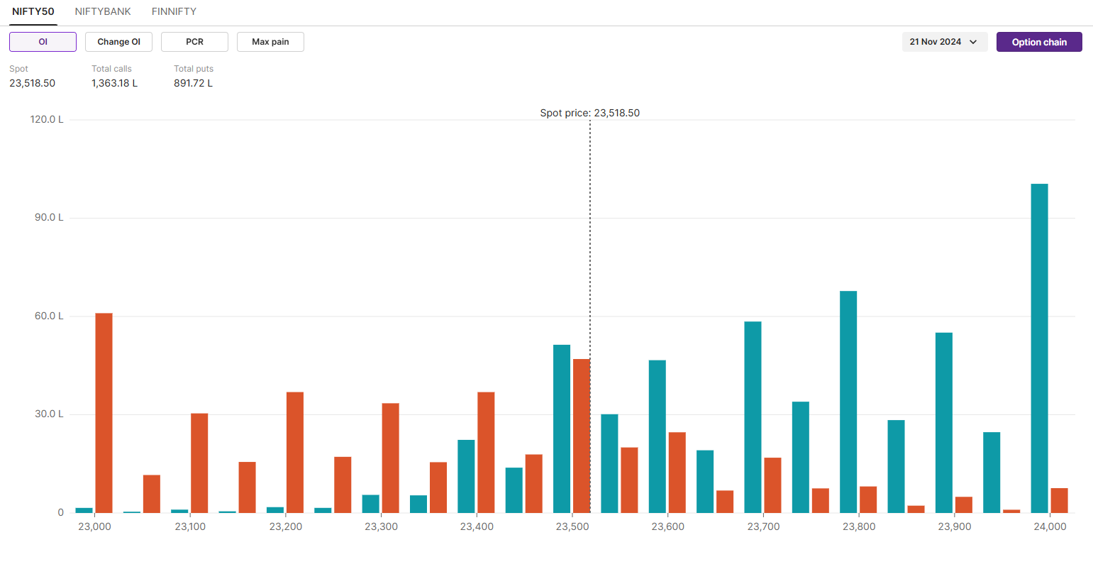Click the y-axis label 60.0 L
Screen dimensions: 1093x574
pyautogui.click(x=49, y=316)
